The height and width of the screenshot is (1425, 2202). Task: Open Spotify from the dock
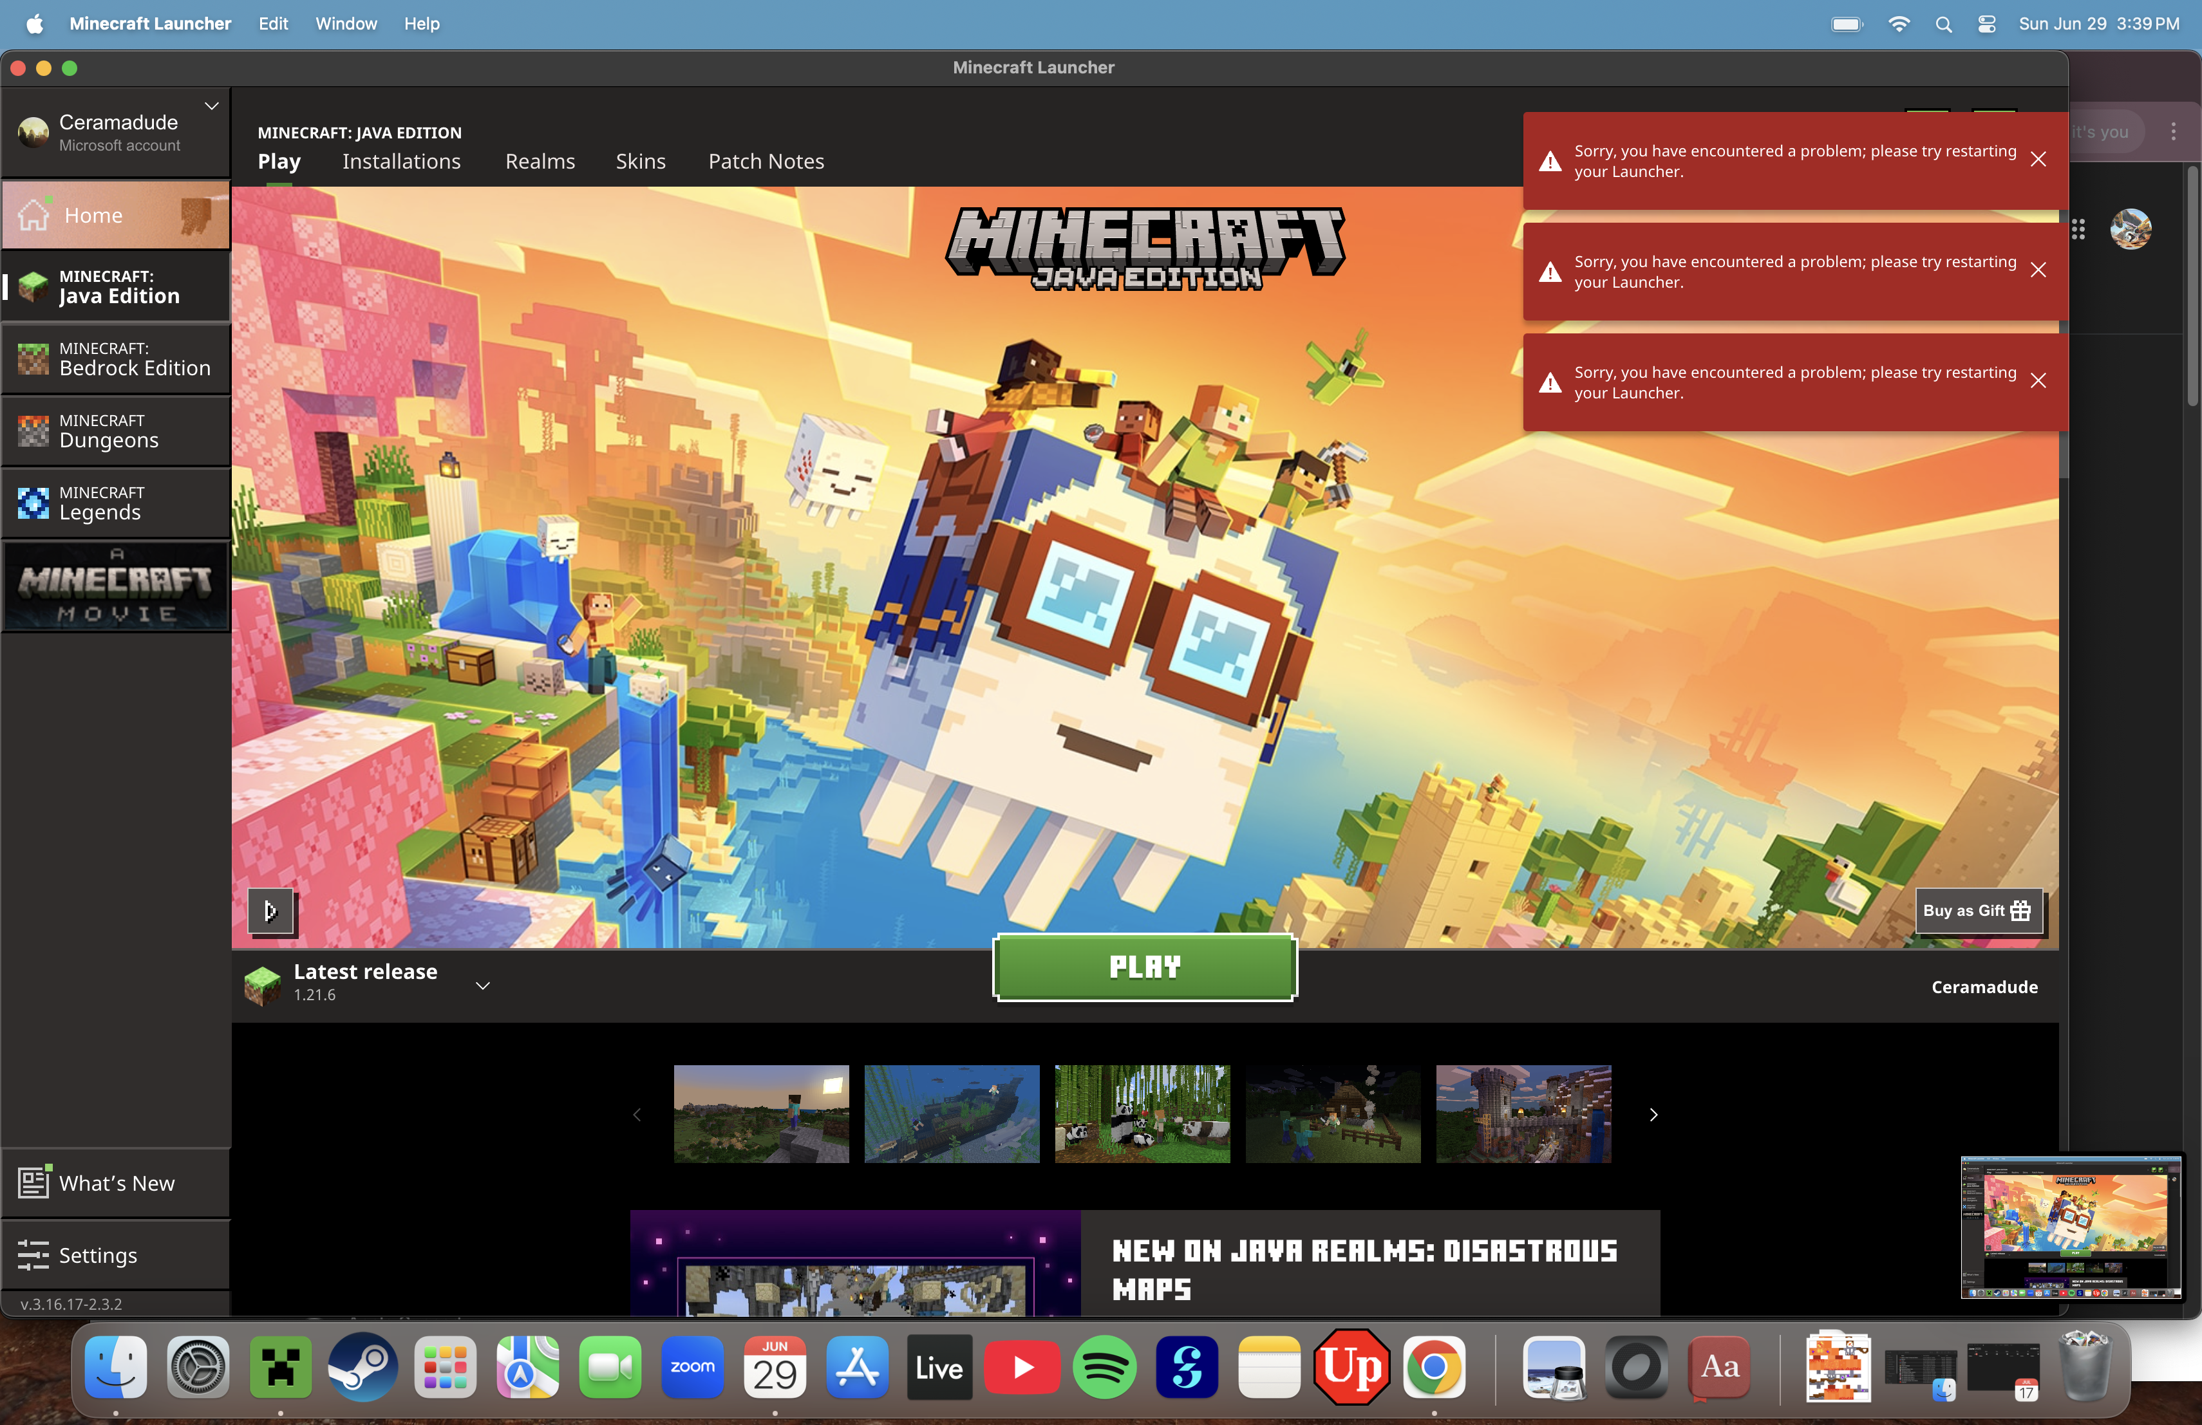click(x=1104, y=1368)
